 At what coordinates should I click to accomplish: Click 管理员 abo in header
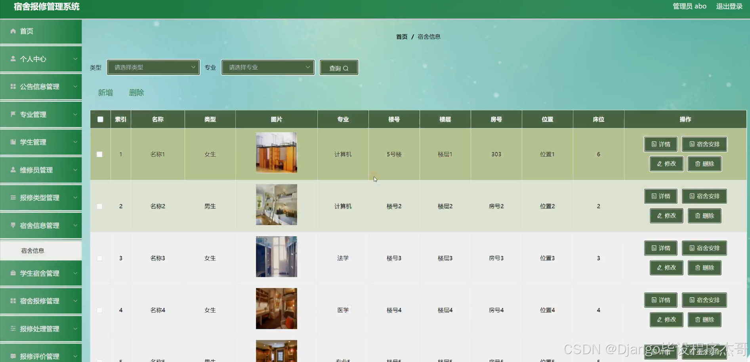pos(689,6)
